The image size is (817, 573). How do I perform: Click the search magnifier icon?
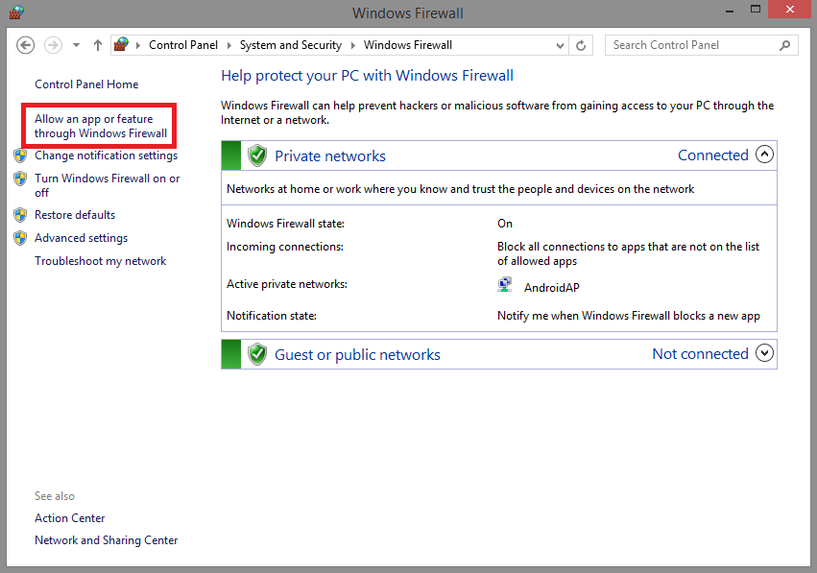(x=784, y=45)
